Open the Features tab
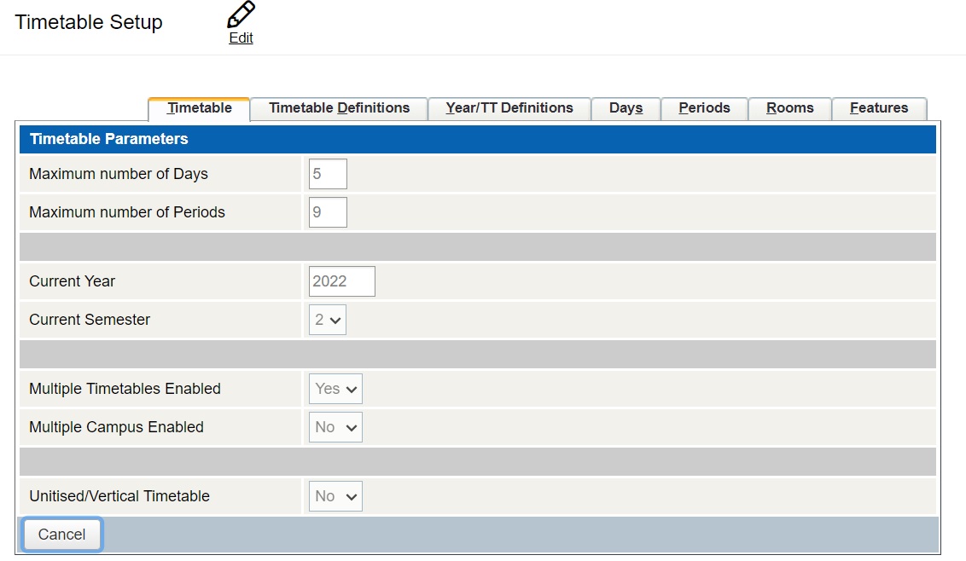 (879, 108)
